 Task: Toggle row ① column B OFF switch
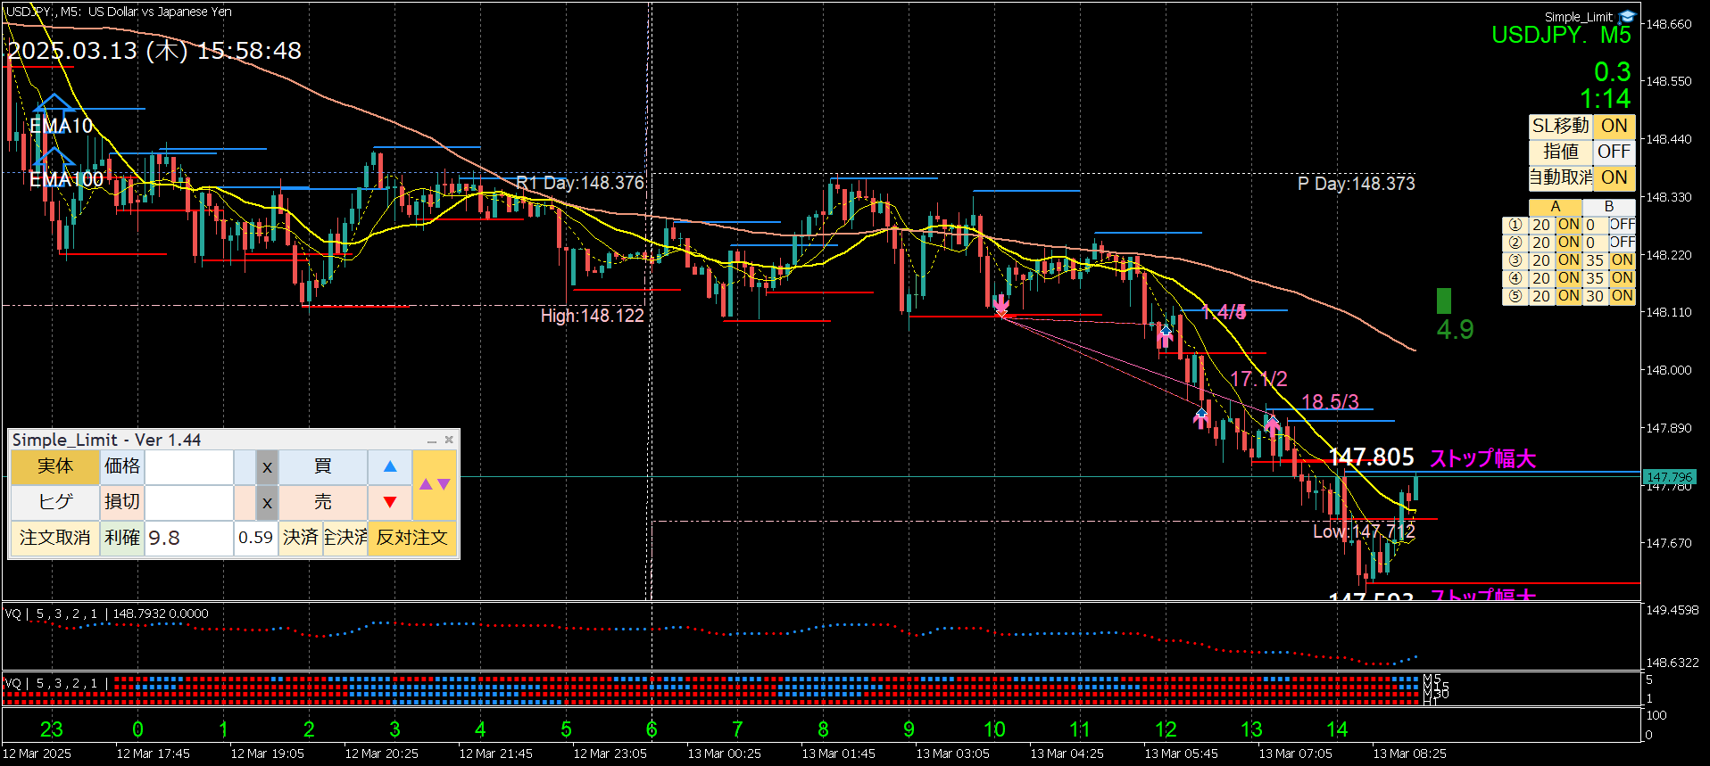pos(1622,225)
